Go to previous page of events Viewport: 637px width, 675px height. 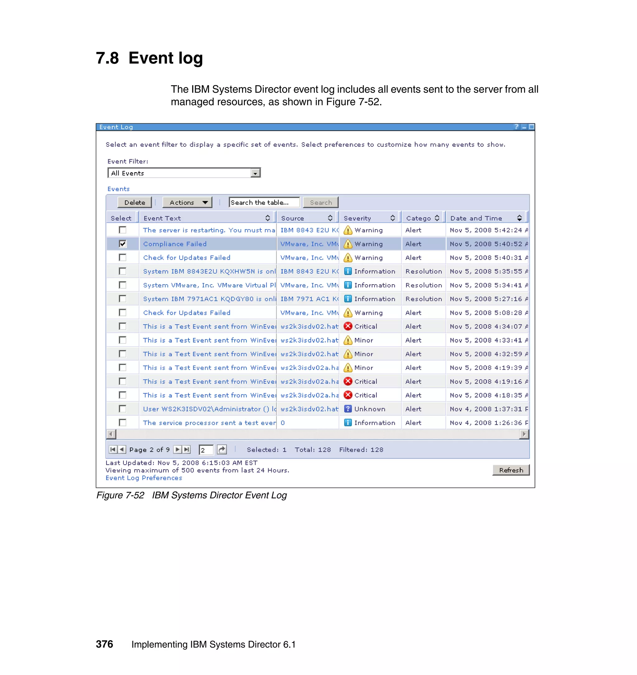pos(122,449)
